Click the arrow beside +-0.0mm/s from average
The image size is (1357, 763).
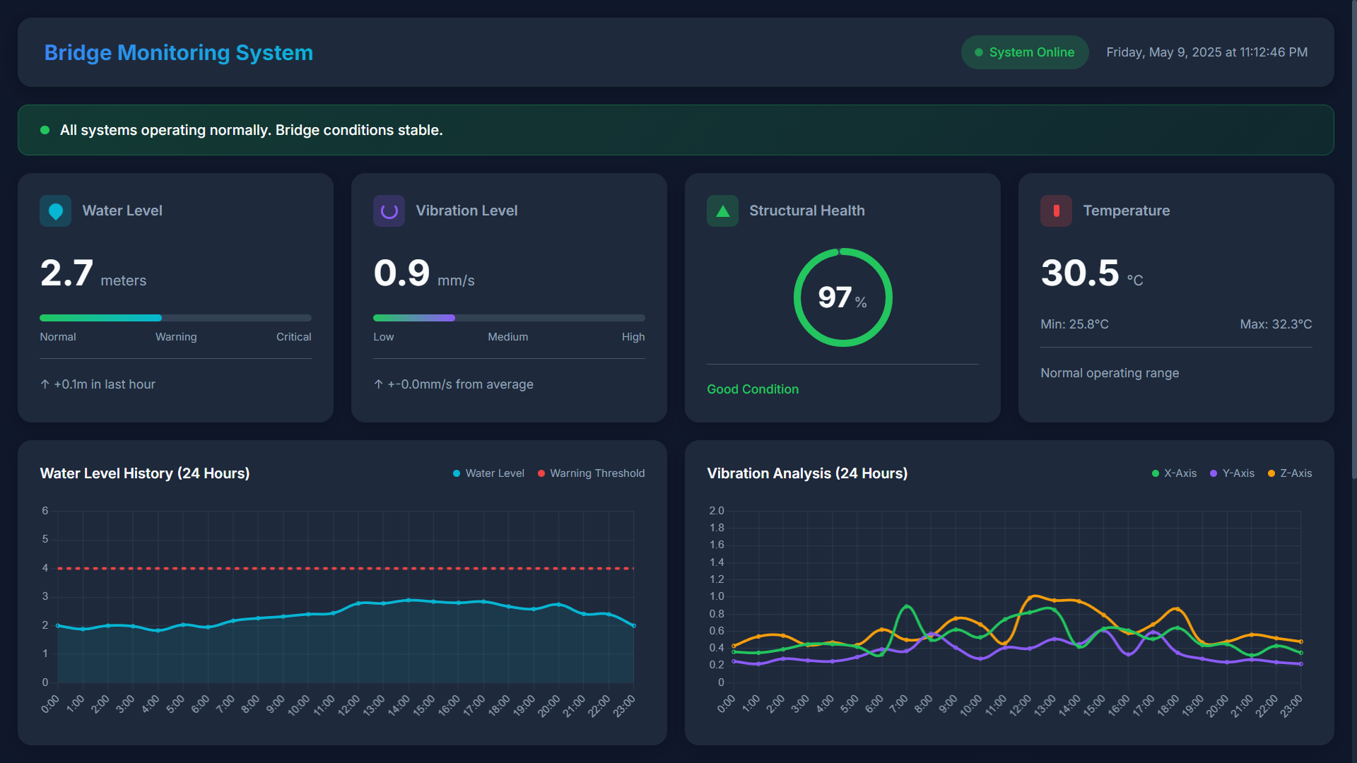[x=379, y=384]
